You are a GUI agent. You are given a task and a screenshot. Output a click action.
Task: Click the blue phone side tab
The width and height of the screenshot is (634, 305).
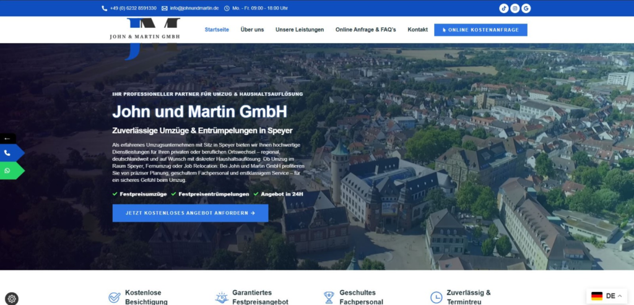click(x=9, y=153)
